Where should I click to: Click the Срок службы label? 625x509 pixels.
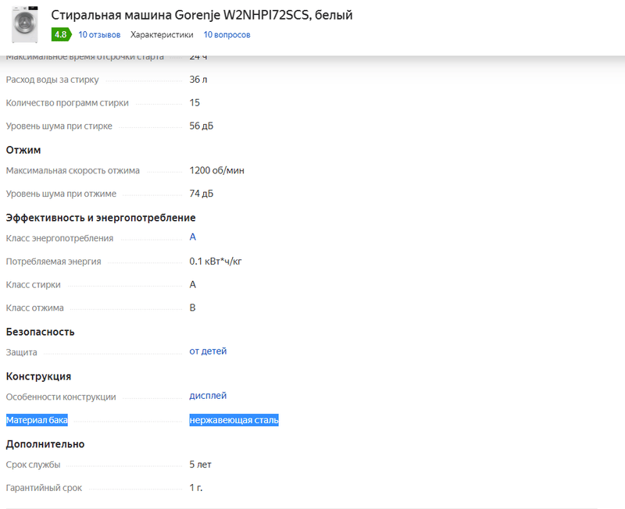(33, 465)
